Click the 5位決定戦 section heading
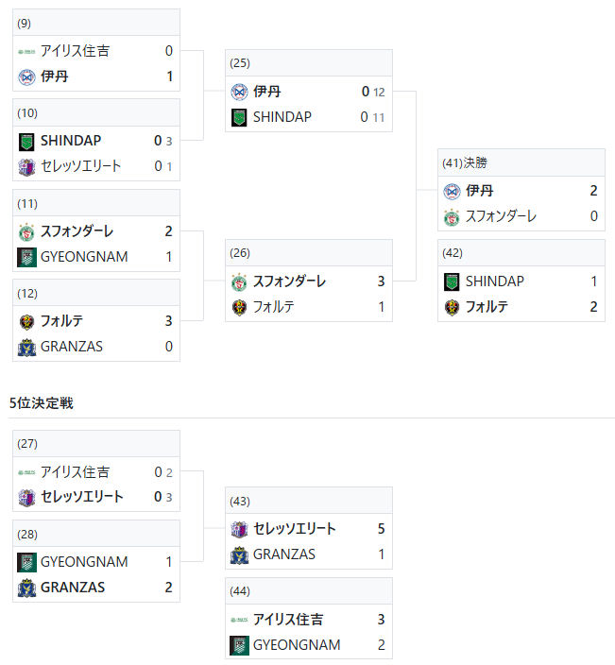The height and width of the screenshot is (665, 615). 42,403
